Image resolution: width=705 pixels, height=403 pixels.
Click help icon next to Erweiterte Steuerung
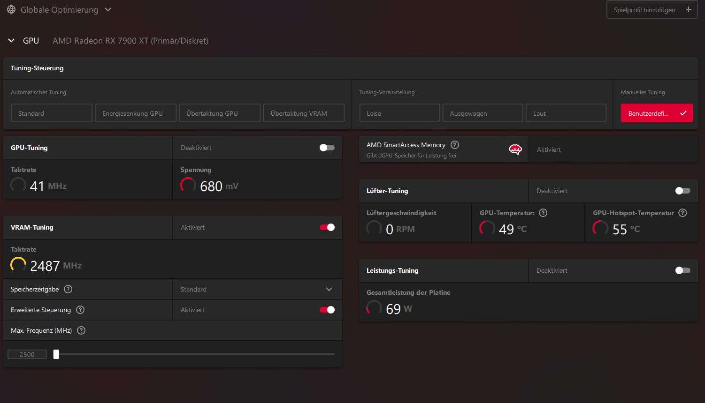click(80, 310)
